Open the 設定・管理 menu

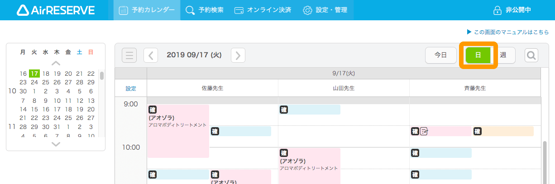(x=325, y=10)
